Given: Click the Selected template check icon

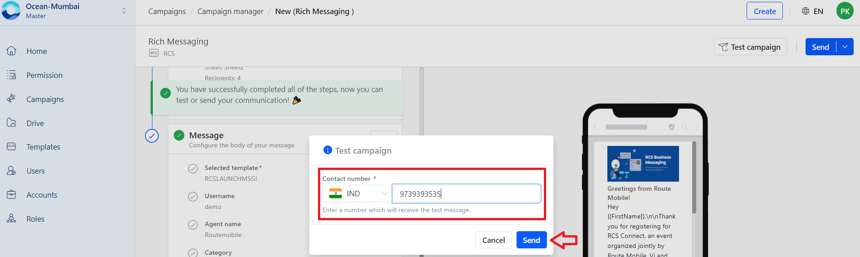Looking at the screenshot, I should click(x=193, y=169).
